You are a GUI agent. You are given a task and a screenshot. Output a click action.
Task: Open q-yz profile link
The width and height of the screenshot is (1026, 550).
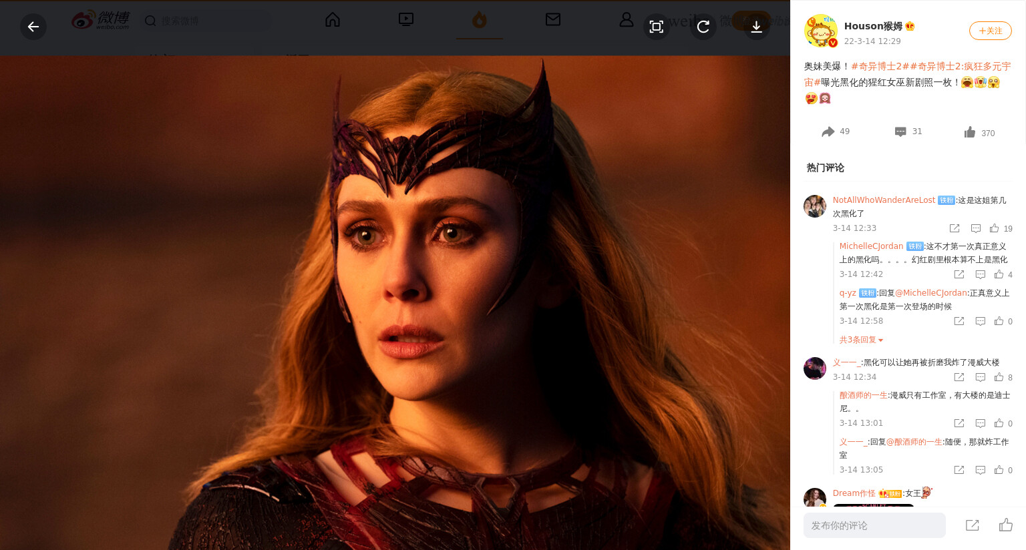pos(848,293)
